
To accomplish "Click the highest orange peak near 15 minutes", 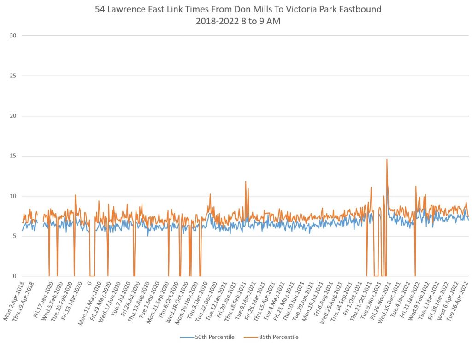I will (x=387, y=160).
